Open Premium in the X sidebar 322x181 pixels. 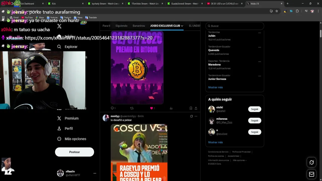coord(68,118)
